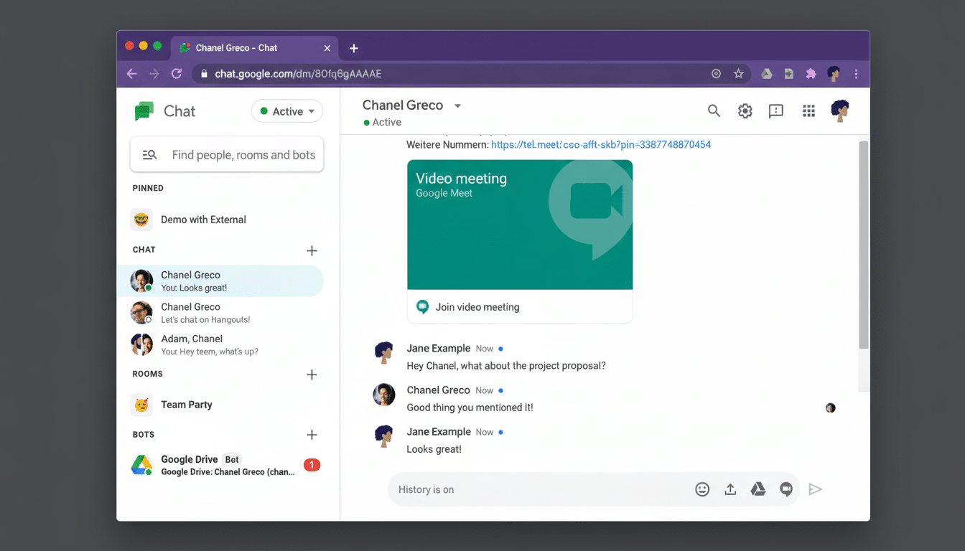Expand options with the browser menu dots

856,73
